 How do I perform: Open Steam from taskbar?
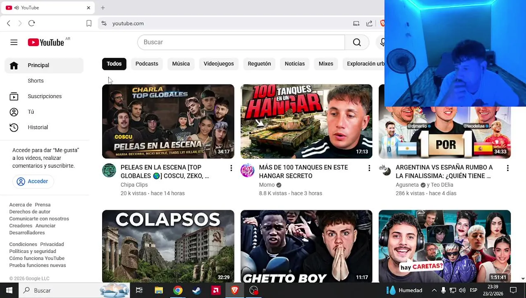(197, 291)
